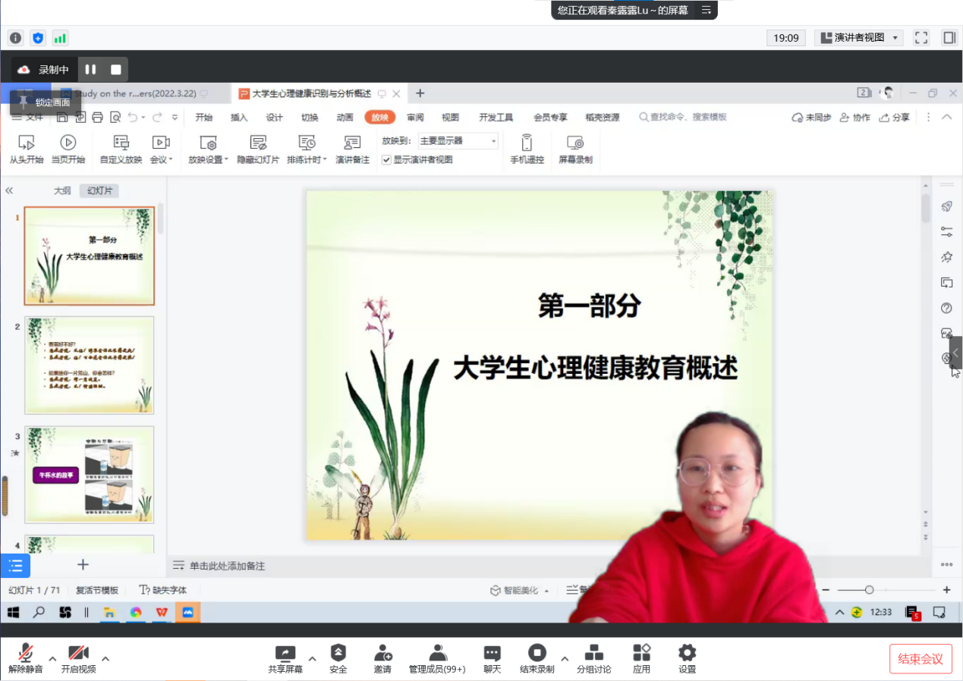Open 手机遥控 phone remote tool

[x=527, y=143]
